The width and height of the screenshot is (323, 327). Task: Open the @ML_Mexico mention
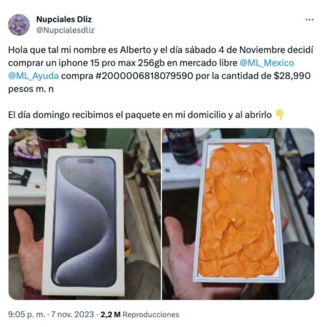pos(267,63)
